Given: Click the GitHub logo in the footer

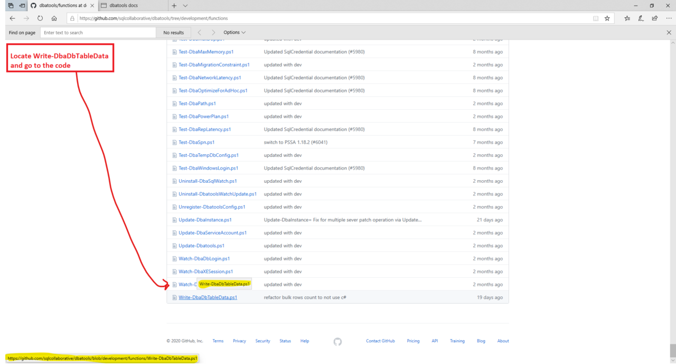Looking at the screenshot, I should [338, 341].
